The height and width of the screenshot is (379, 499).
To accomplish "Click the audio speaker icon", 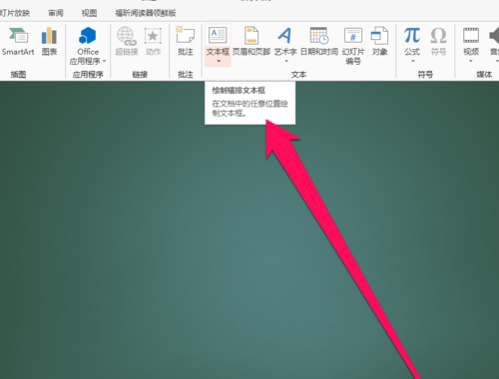I will point(494,35).
